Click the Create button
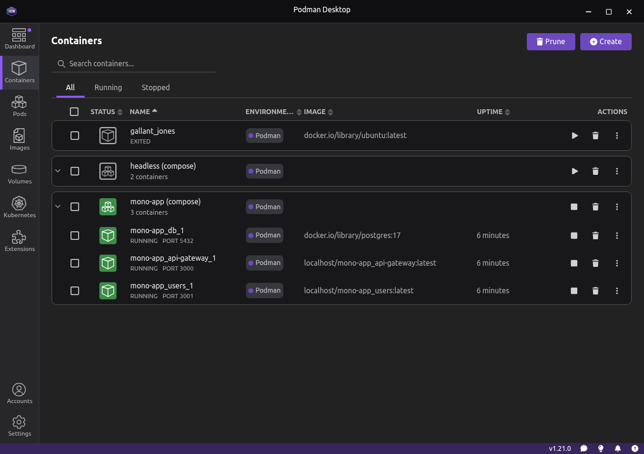The height and width of the screenshot is (454, 644). click(605, 42)
